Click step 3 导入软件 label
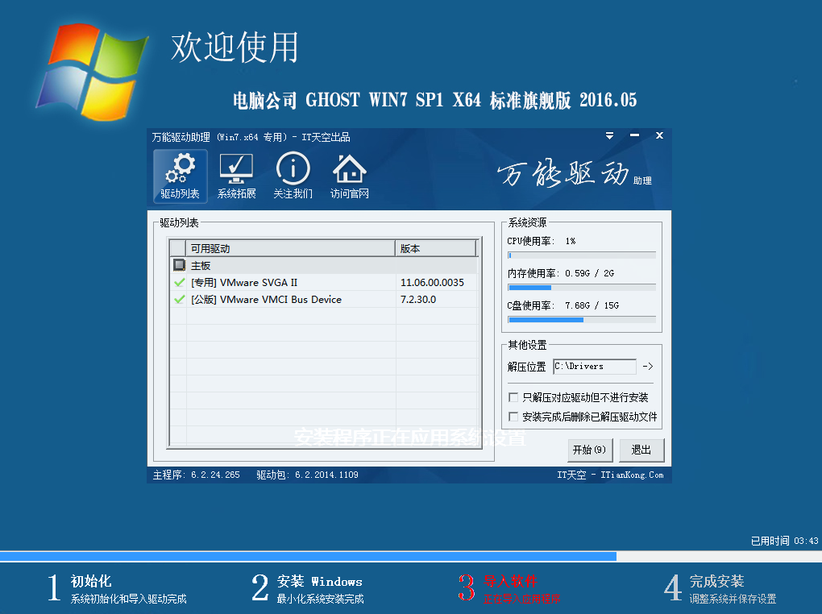The height and width of the screenshot is (614, 822). [x=511, y=581]
